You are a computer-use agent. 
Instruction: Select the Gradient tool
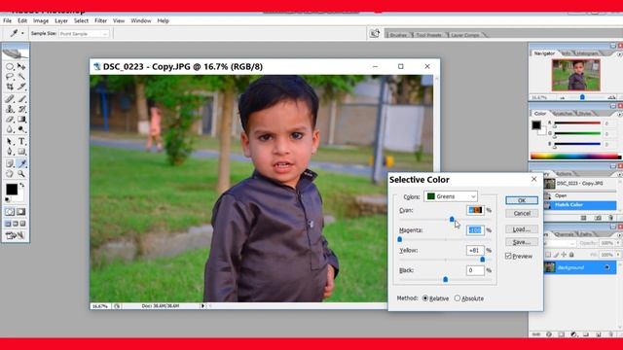click(x=21, y=119)
